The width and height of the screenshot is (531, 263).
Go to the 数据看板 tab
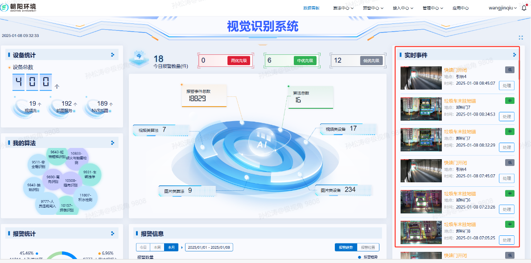[311, 8]
